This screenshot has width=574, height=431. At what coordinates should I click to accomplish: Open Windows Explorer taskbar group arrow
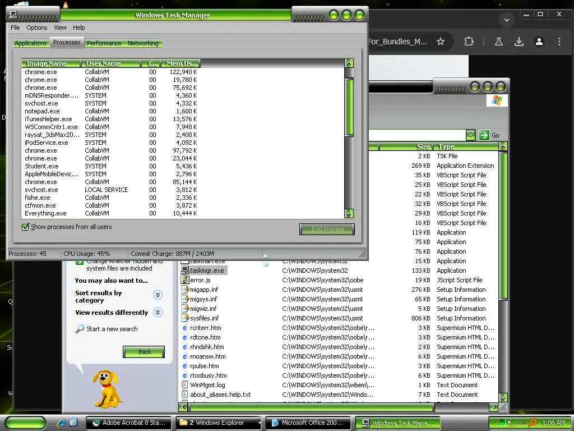pos(260,423)
